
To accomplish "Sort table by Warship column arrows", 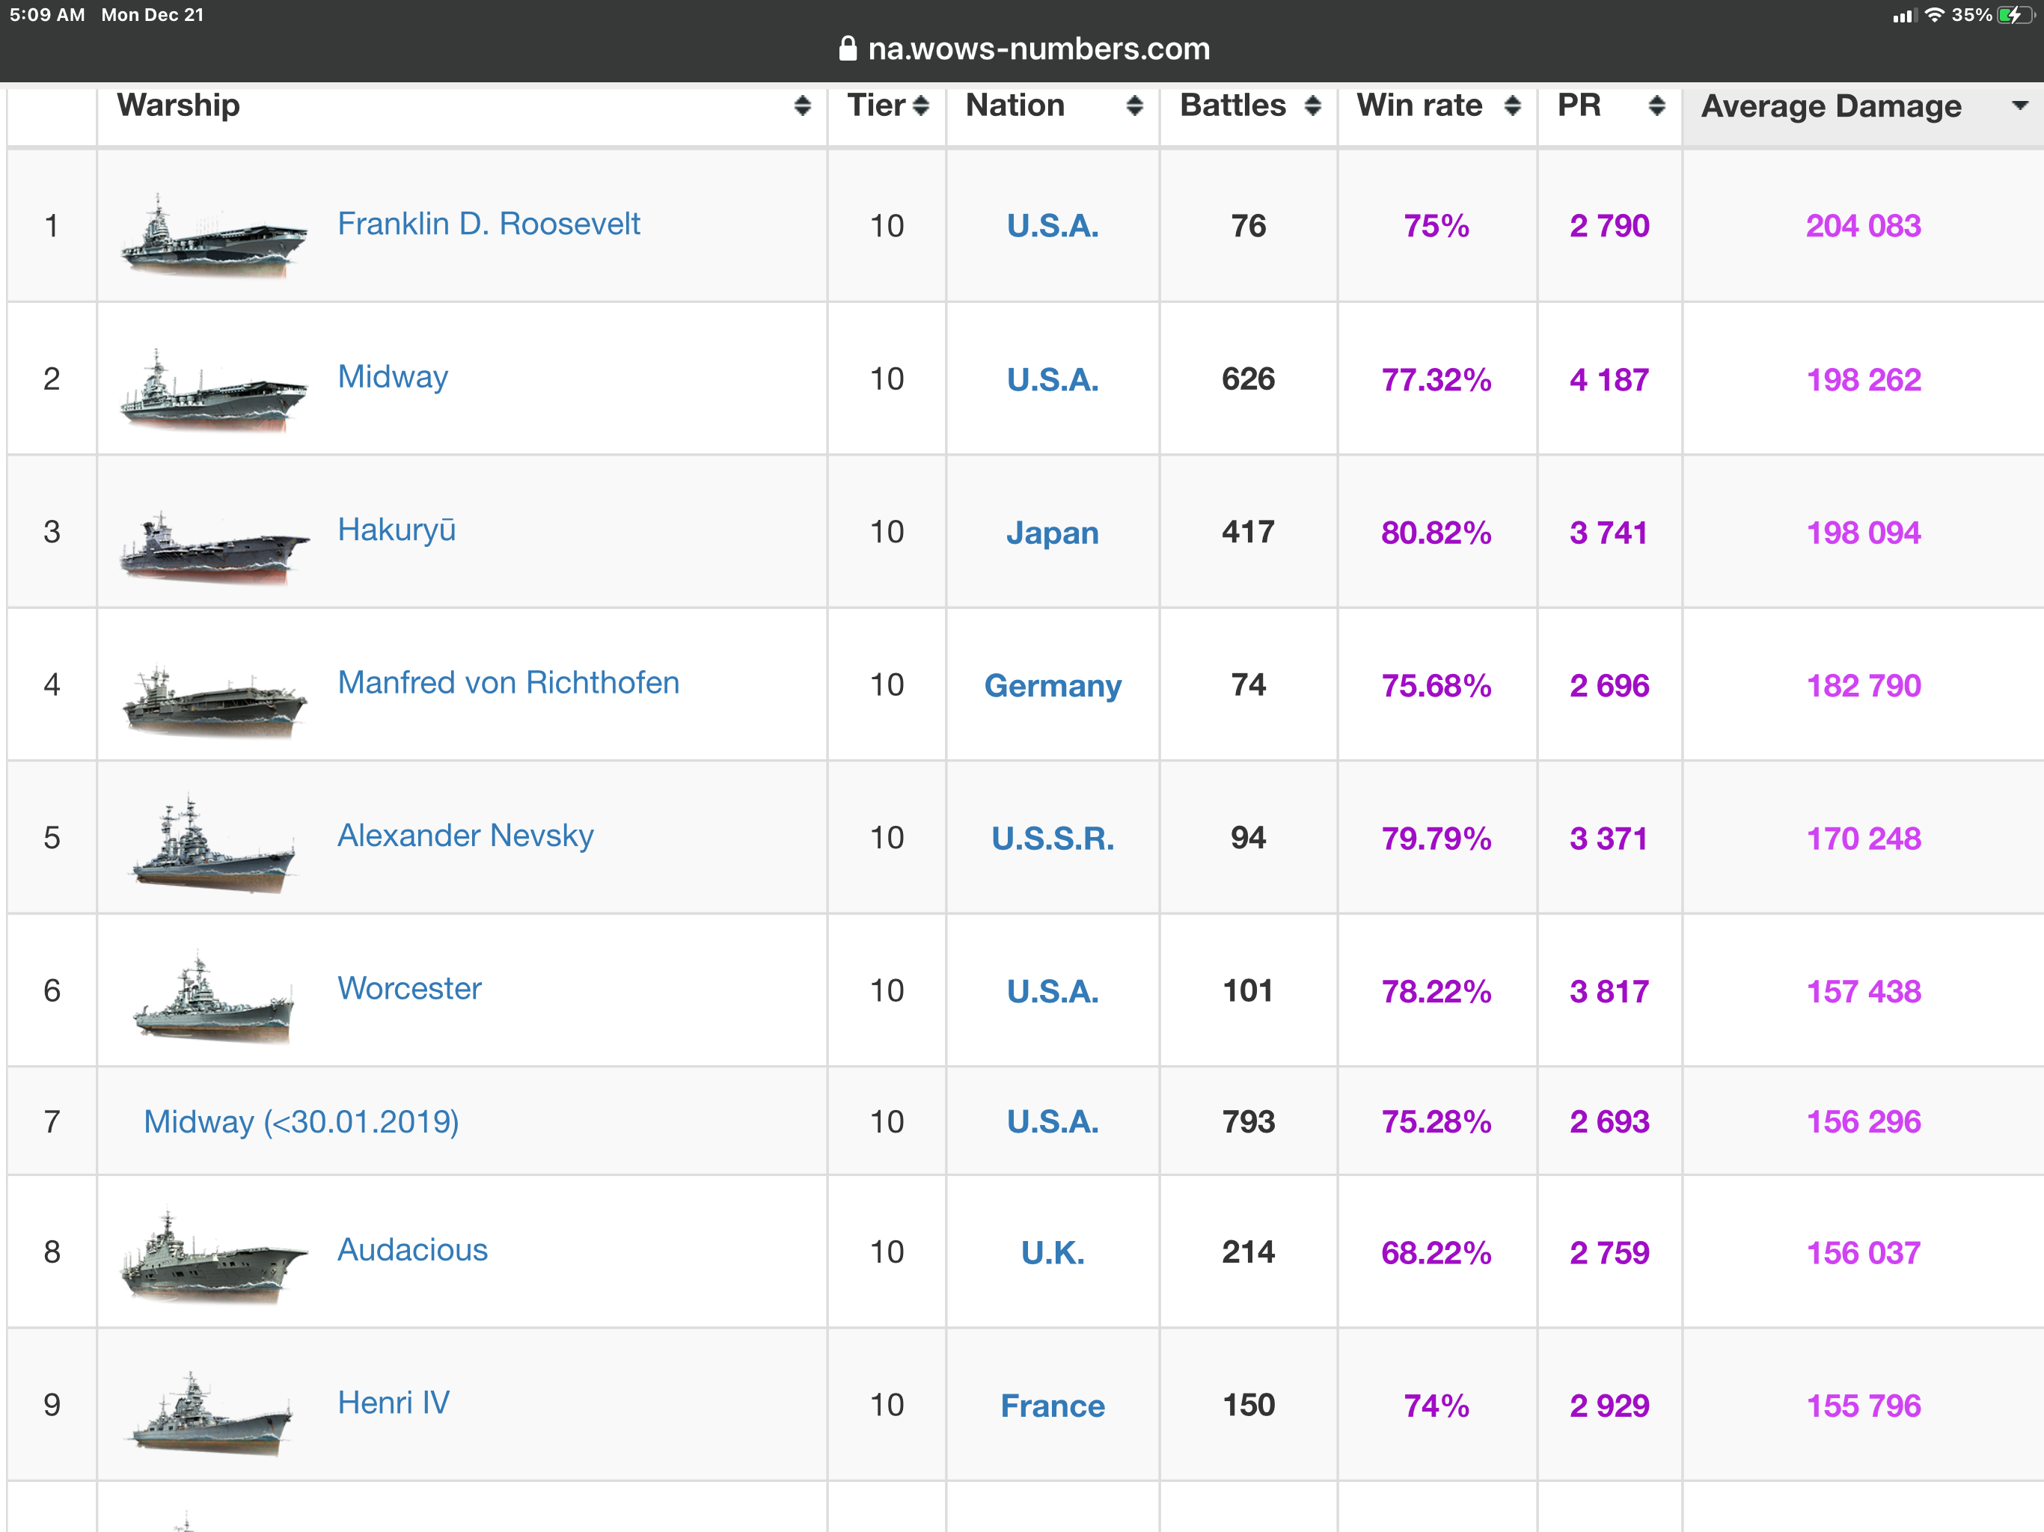I will [x=802, y=105].
